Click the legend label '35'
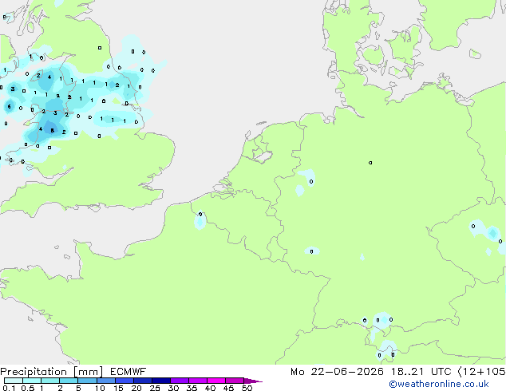Viewport: 506px width, 391px height. (x=192, y=388)
